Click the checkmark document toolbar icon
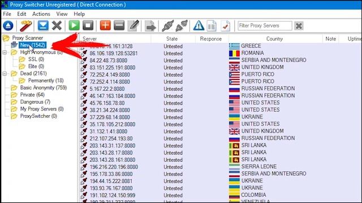This screenshot has width=362, height=203. 225,25
